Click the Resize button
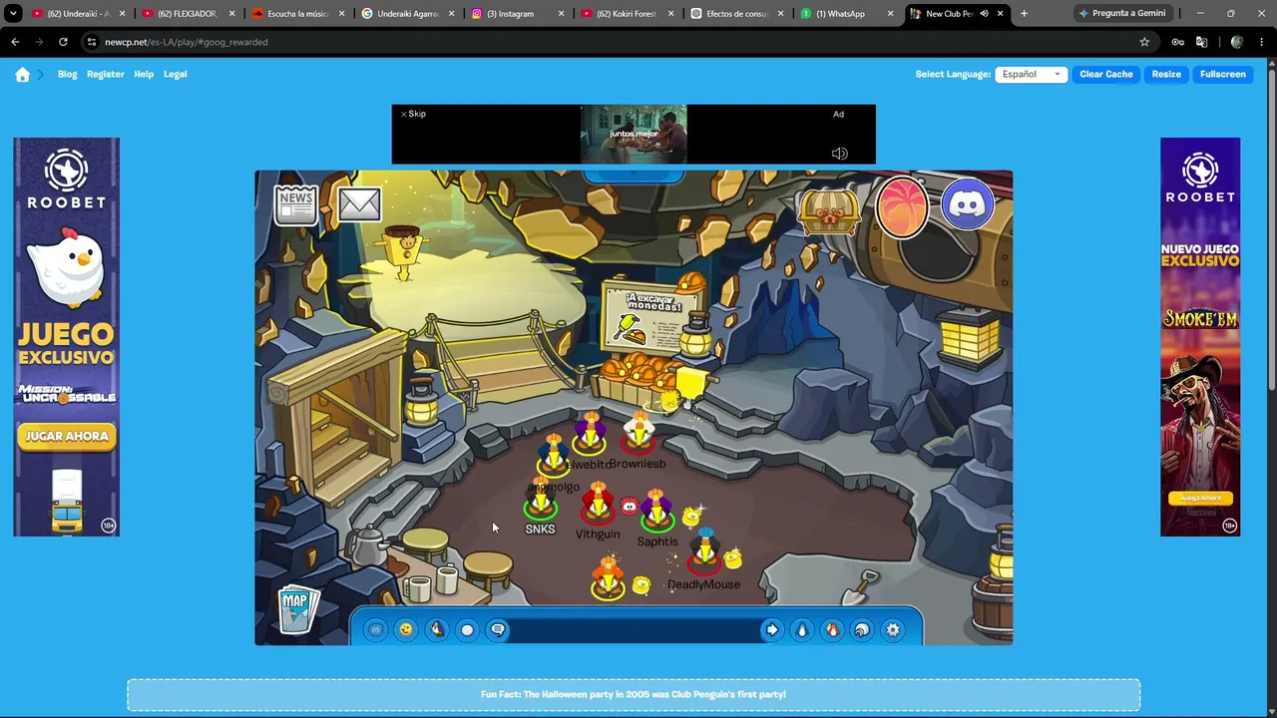This screenshot has height=718, width=1277. tap(1166, 75)
